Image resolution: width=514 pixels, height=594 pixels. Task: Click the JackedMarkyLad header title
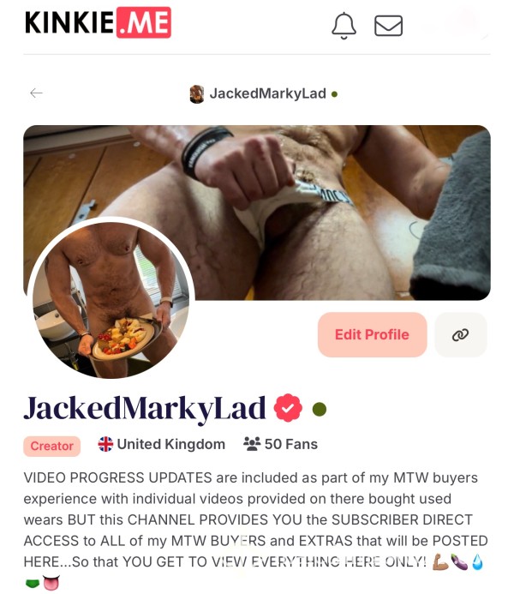[268, 93]
